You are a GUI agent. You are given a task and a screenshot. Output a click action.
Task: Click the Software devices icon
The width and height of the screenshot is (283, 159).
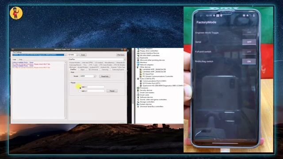coord(138,97)
